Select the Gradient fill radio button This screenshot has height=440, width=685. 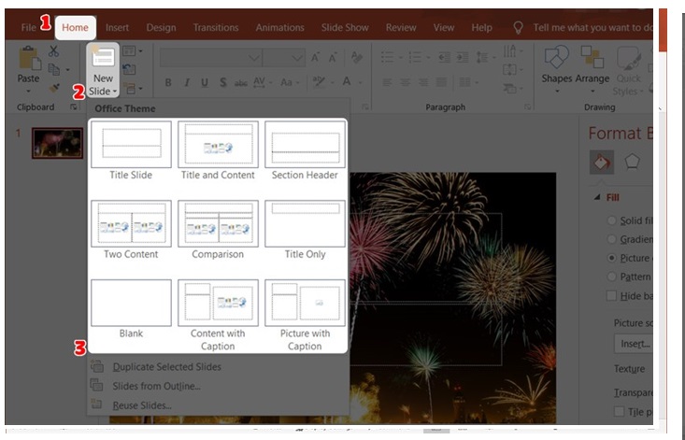[x=612, y=238]
